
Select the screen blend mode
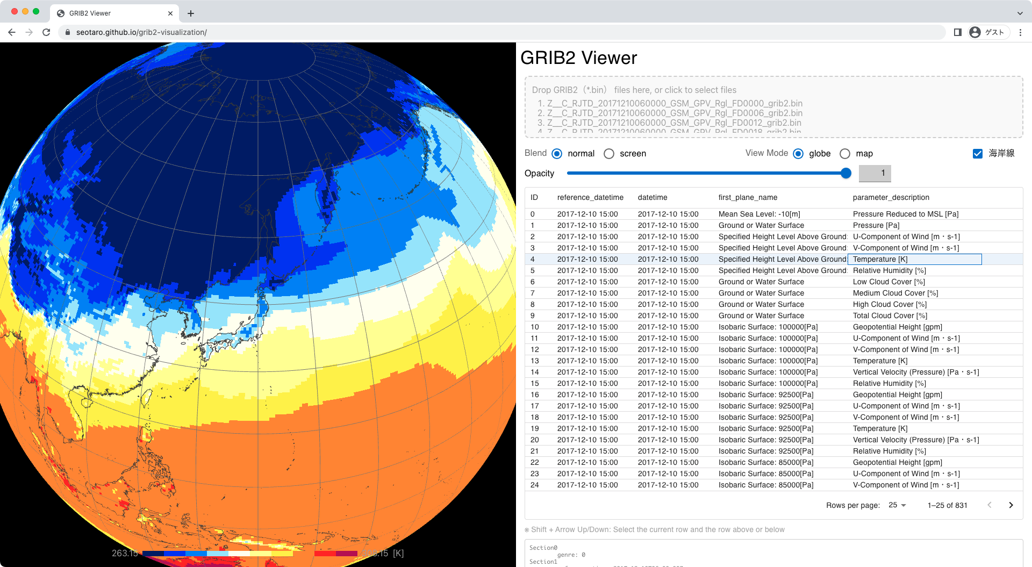[609, 154]
